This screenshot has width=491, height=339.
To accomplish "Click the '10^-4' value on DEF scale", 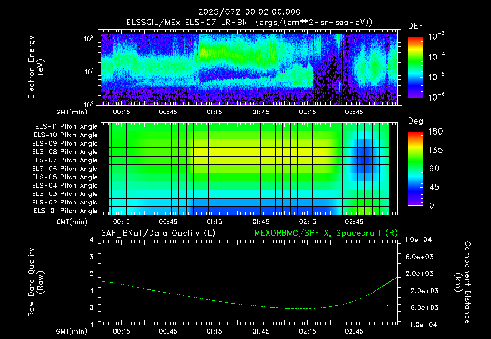I will [x=436, y=56].
